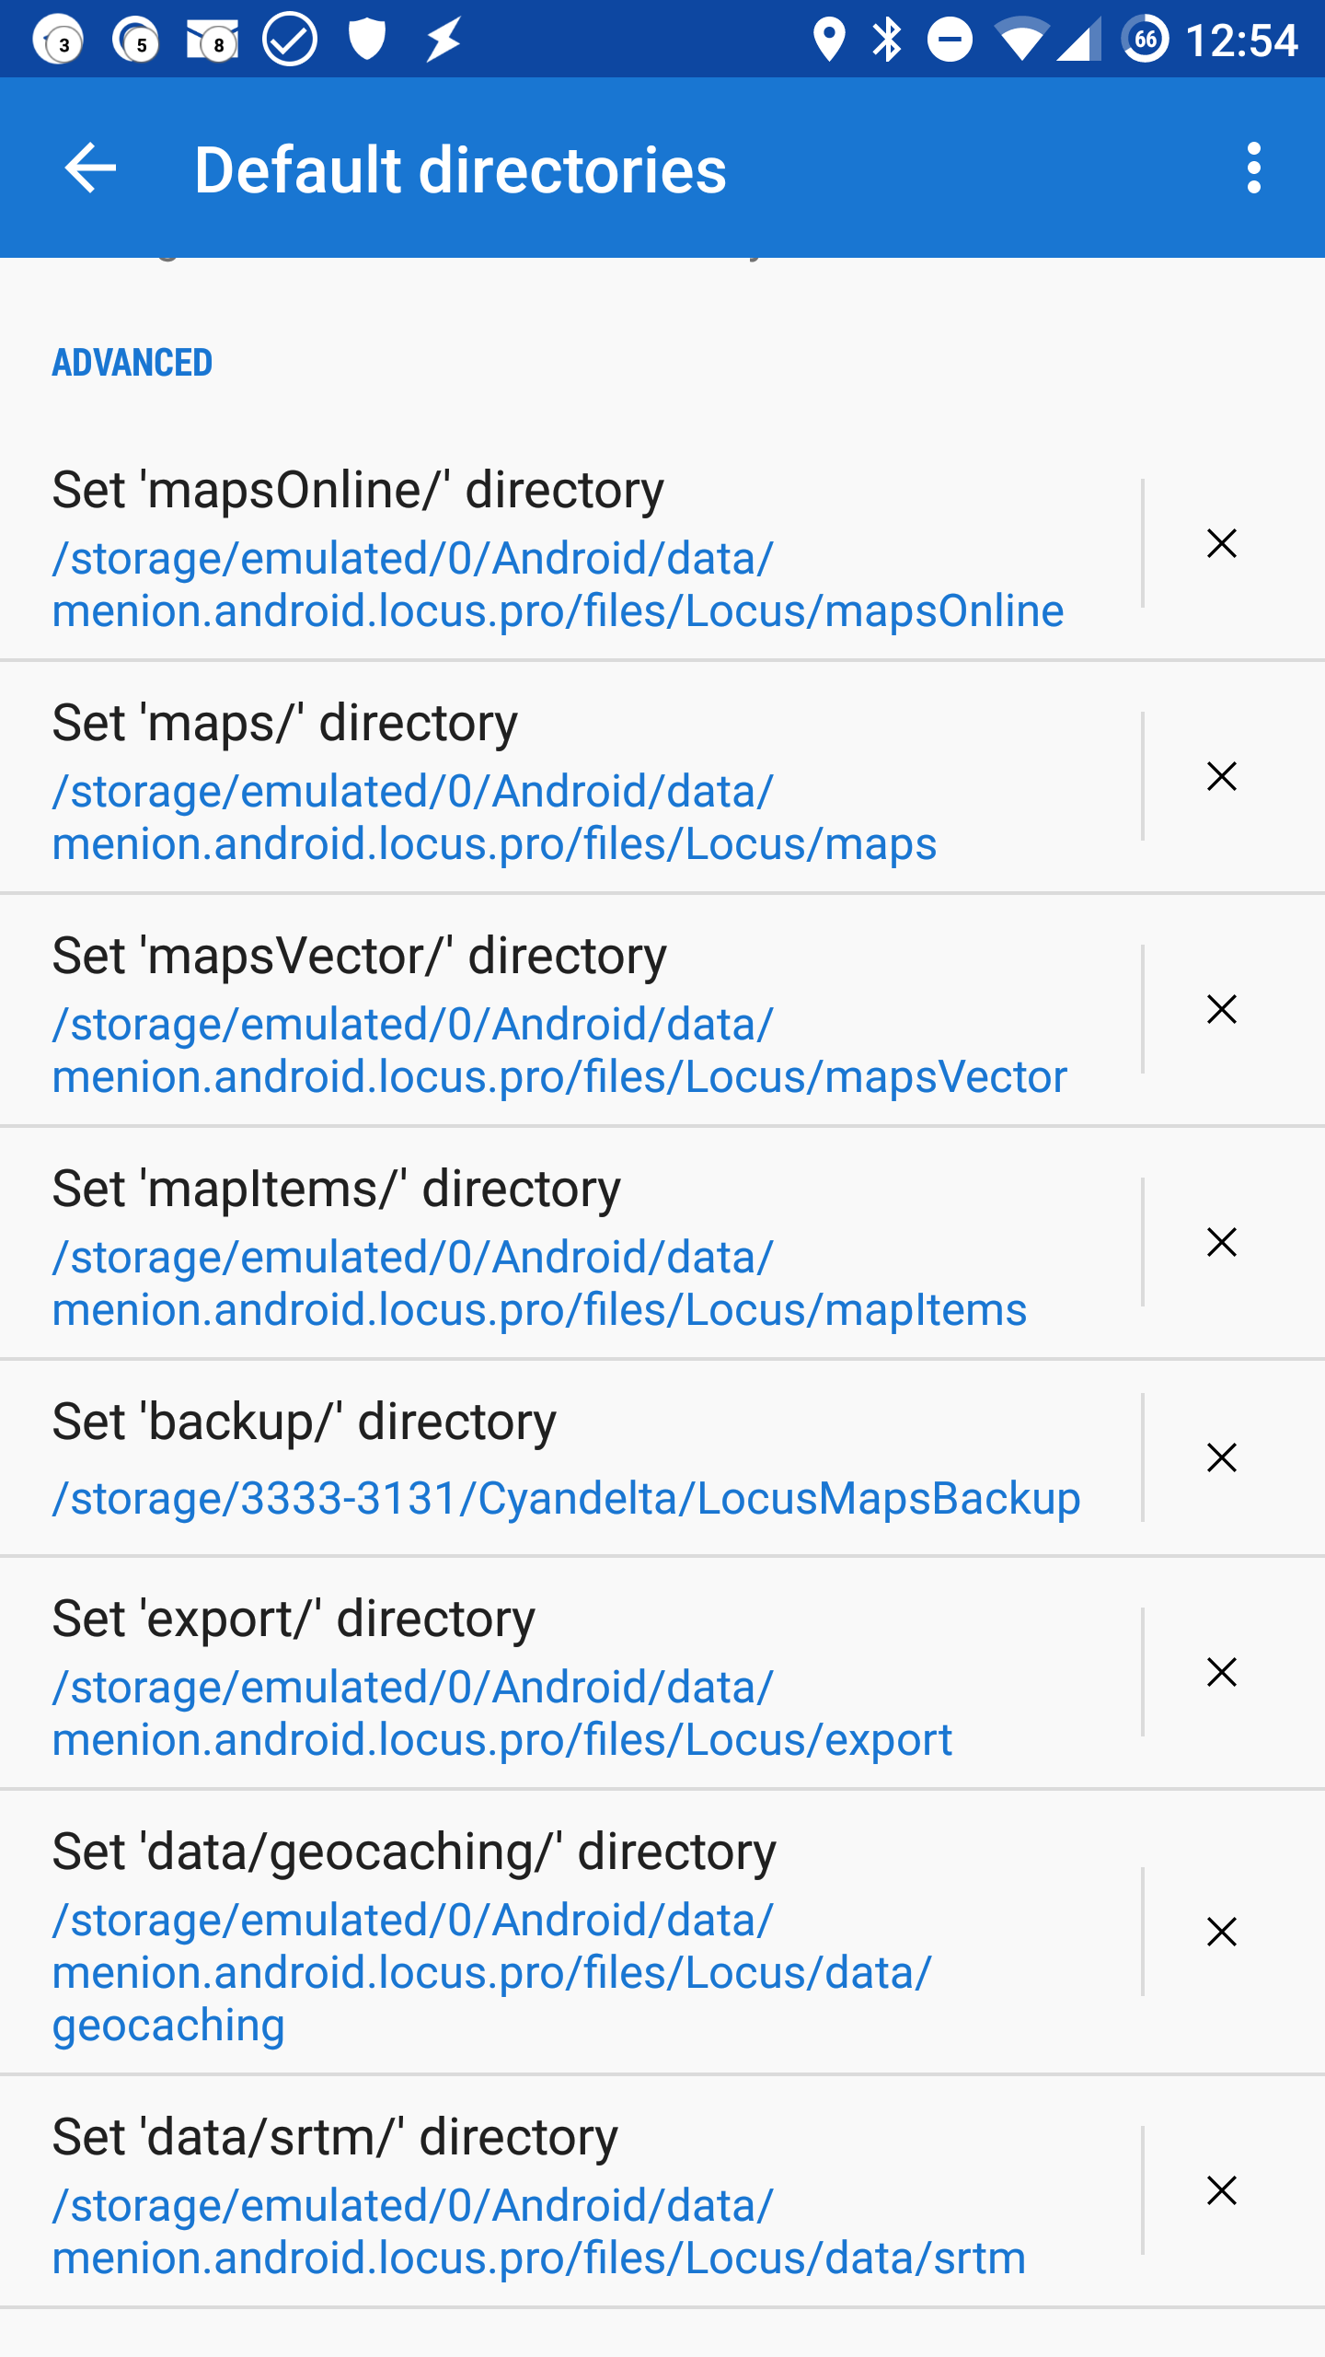Reset the 'data/geocaching/' directory with X
The width and height of the screenshot is (1325, 2357).
(x=1221, y=1932)
